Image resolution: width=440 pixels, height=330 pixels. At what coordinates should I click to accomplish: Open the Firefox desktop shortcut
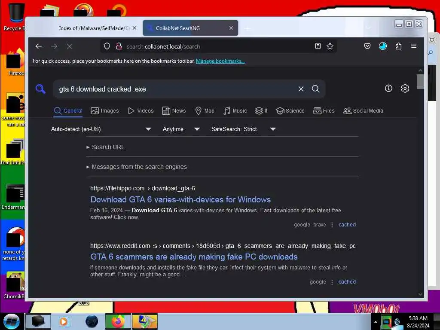click(15, 62)
